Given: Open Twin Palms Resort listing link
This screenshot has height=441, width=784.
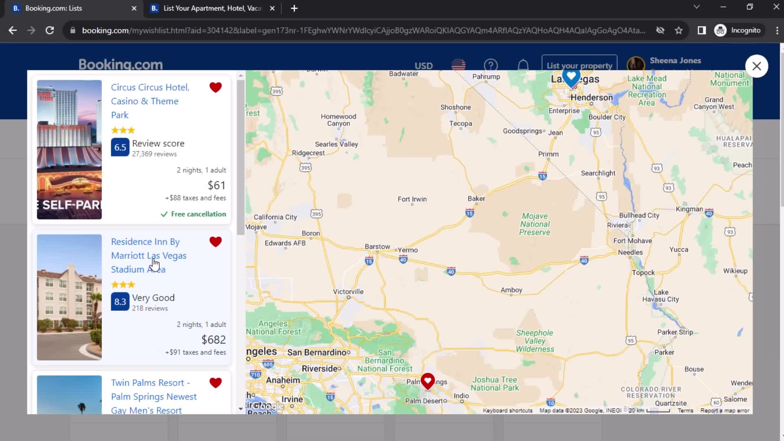Looking at the screenshot, I should pyautogui.click(x=154, y=396).
